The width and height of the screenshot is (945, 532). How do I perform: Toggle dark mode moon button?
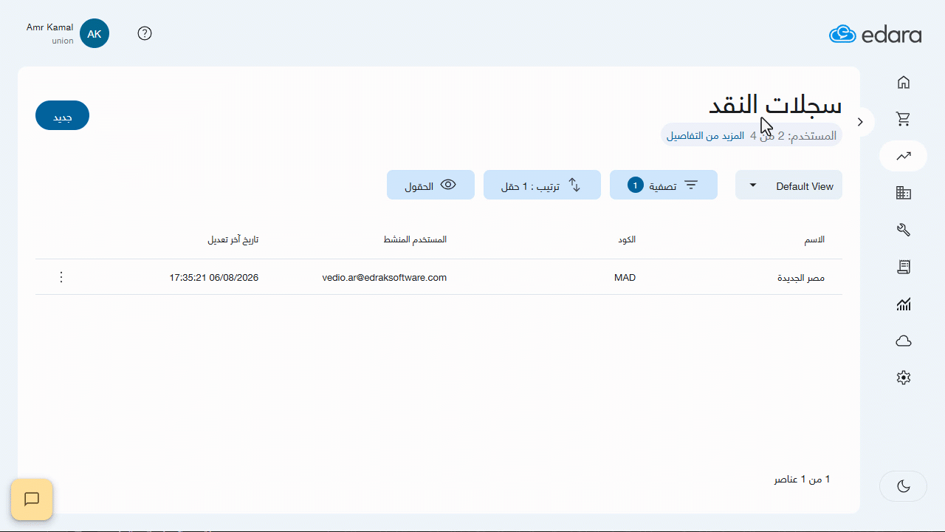[x=904, y=486]
